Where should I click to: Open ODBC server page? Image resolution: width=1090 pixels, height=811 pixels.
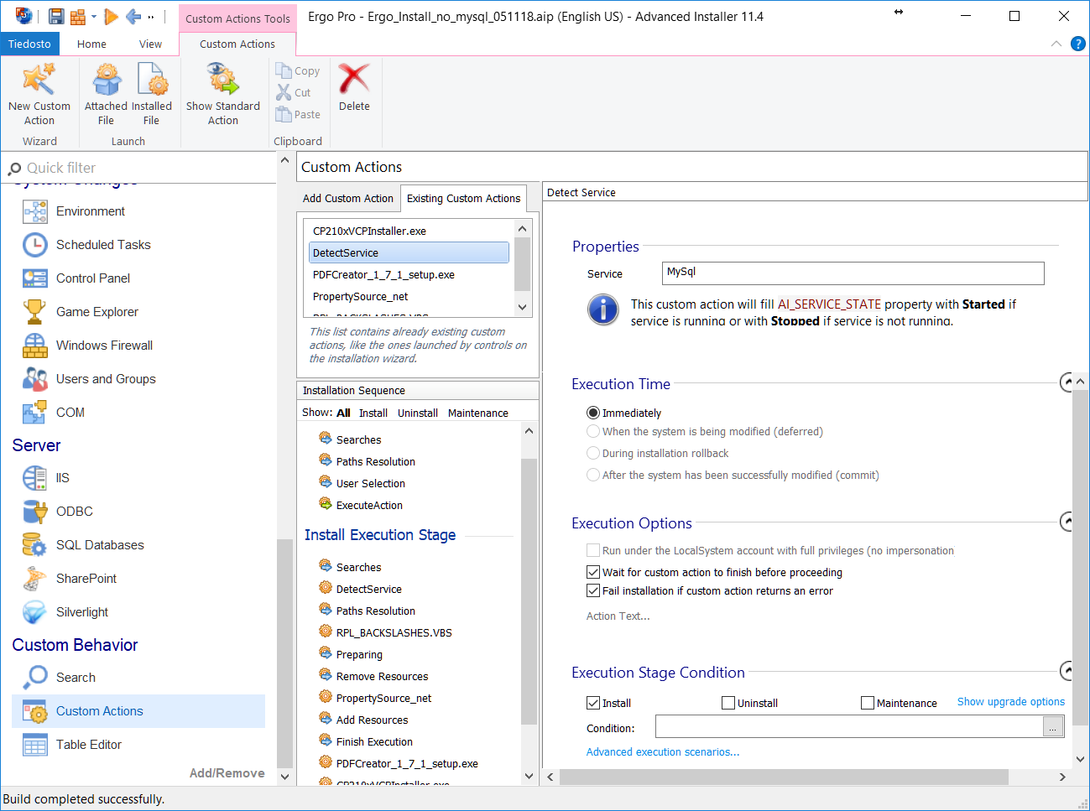point(75,512)
